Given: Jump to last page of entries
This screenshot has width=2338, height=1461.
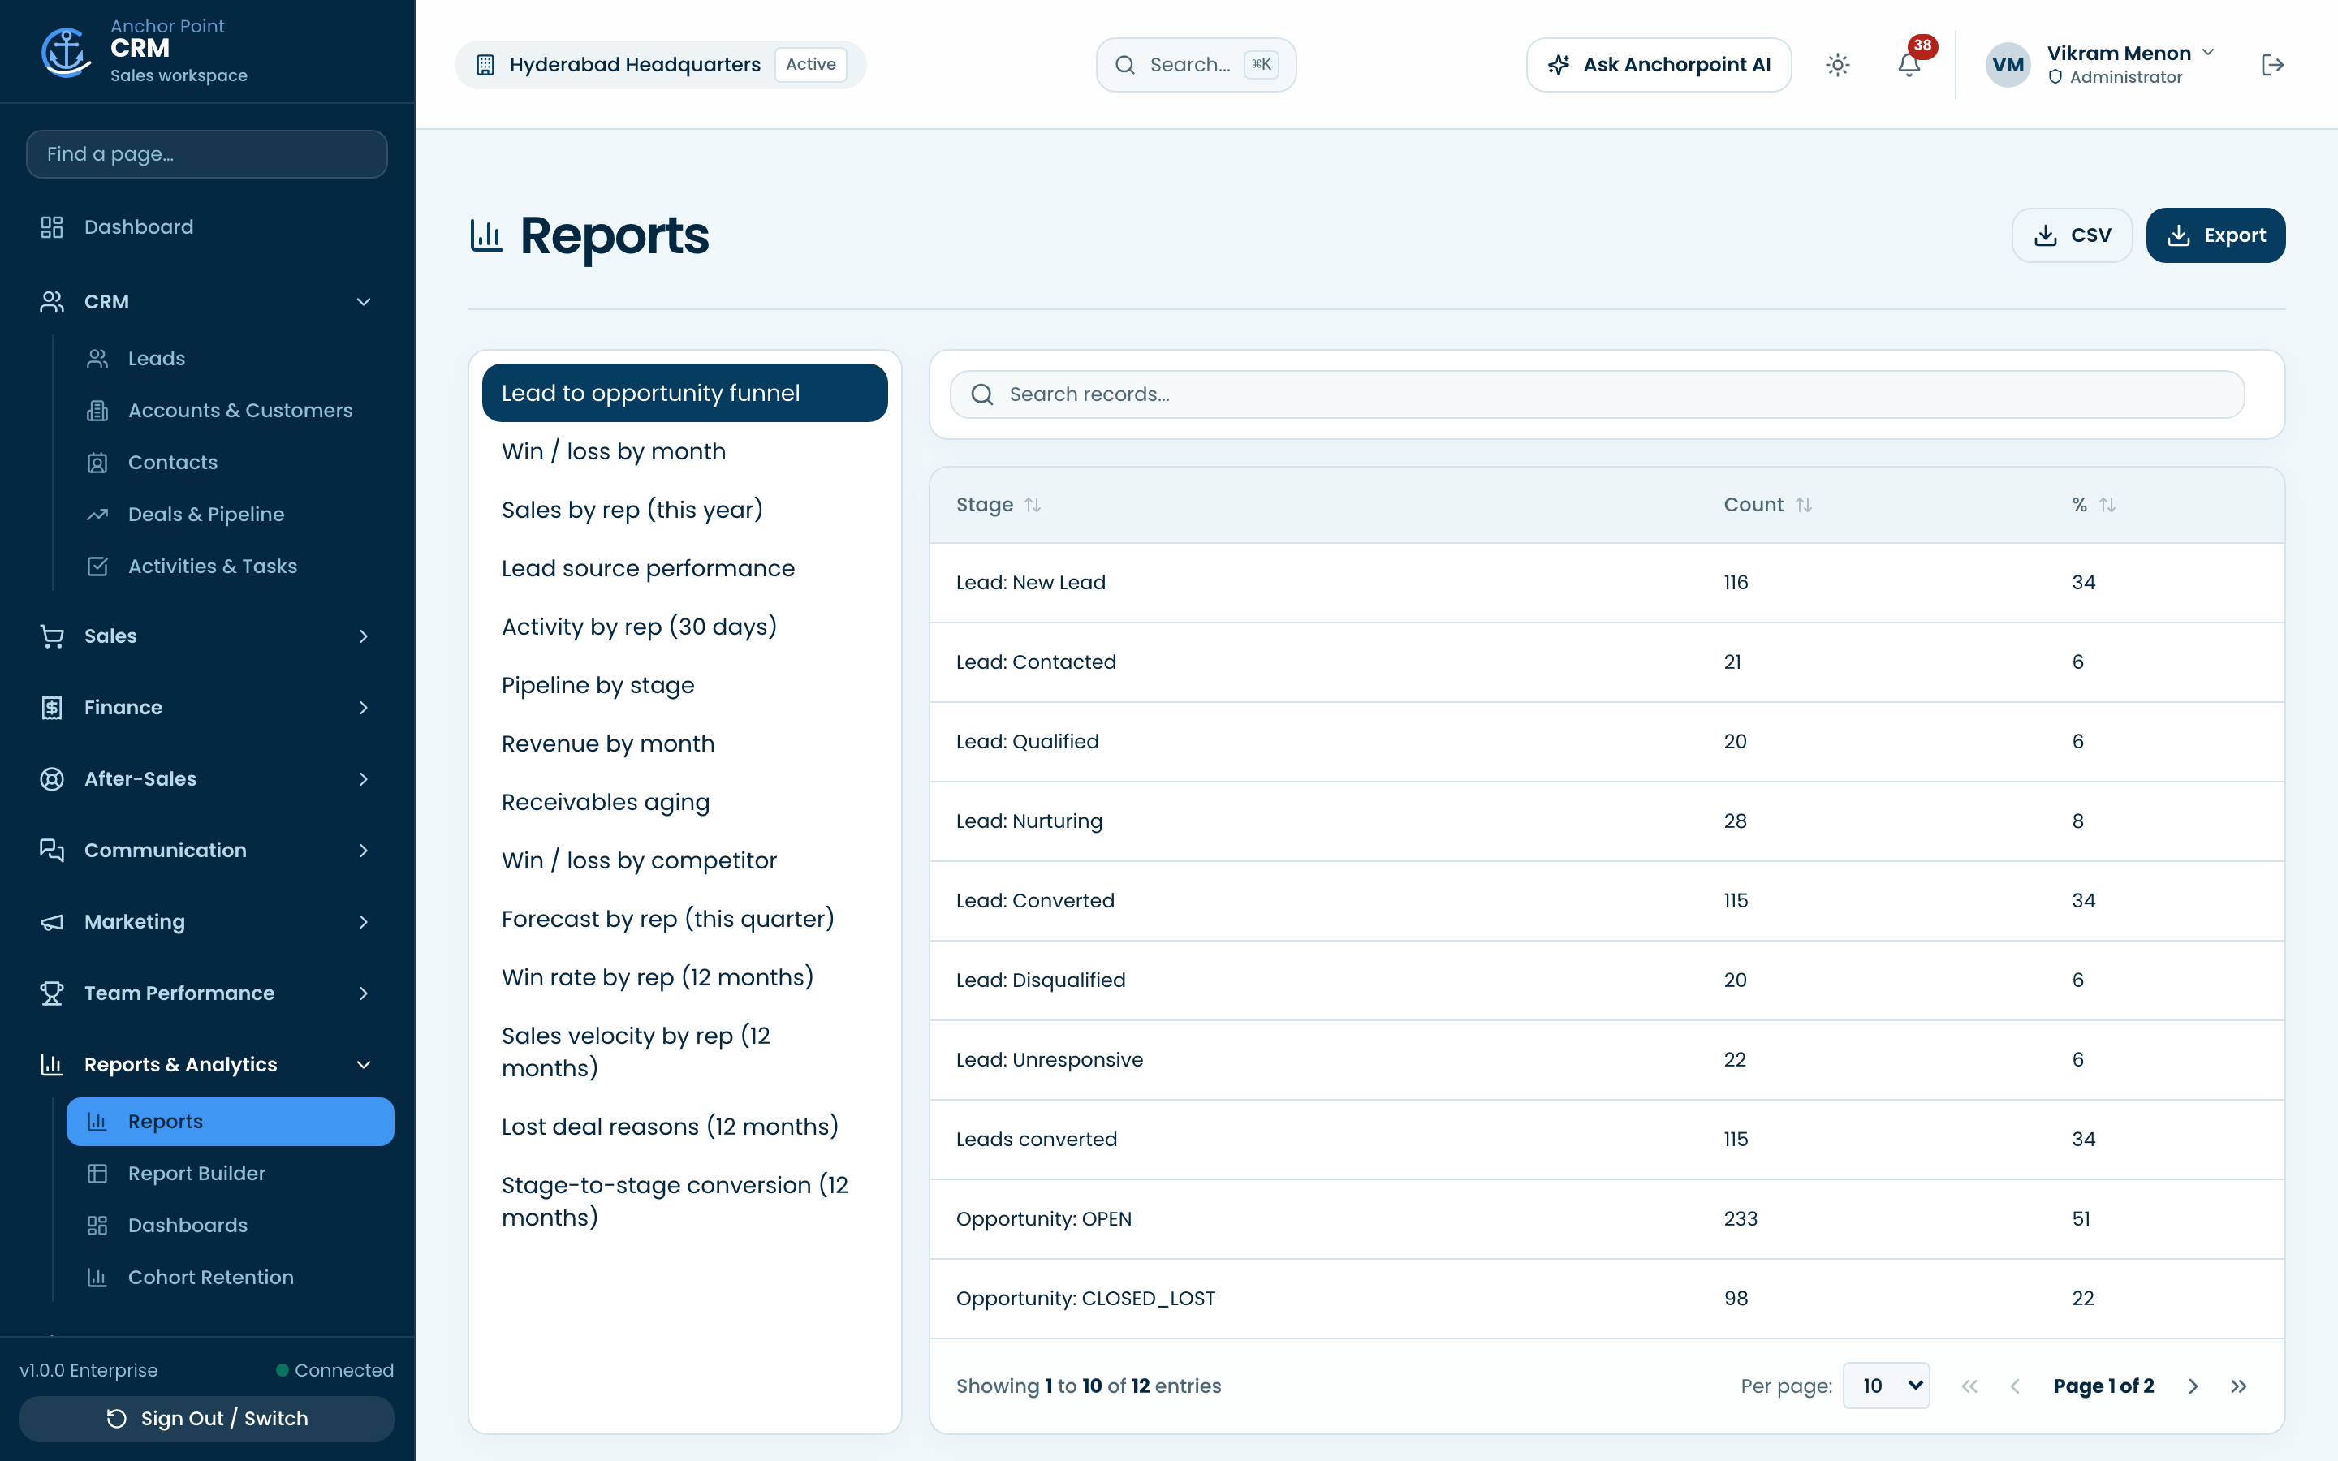Looking at the screenshot, I should pos(2238,1386).
